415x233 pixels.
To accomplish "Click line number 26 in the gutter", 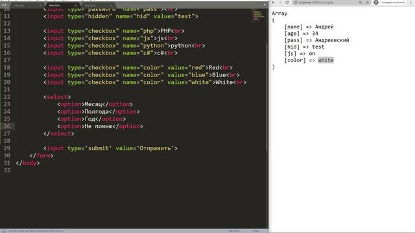I will 6,126.
